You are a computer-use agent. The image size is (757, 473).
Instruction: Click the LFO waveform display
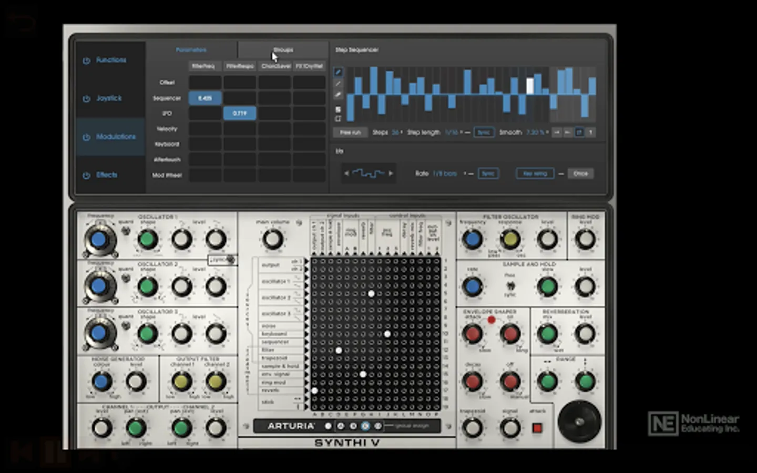tap(369, 173)
